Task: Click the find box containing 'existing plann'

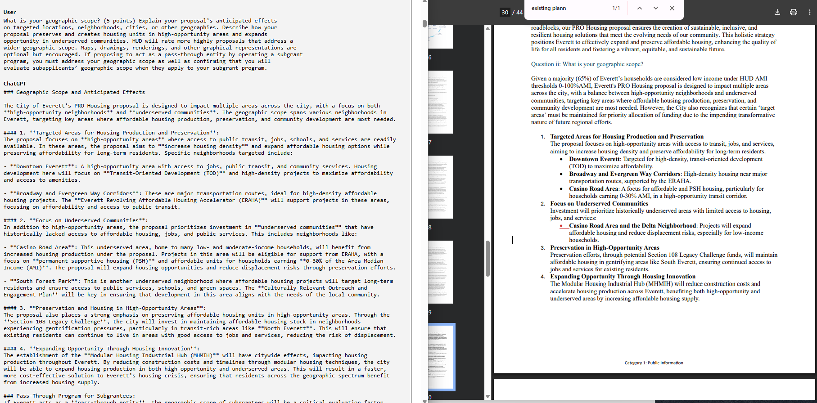Action: [567, 8]
